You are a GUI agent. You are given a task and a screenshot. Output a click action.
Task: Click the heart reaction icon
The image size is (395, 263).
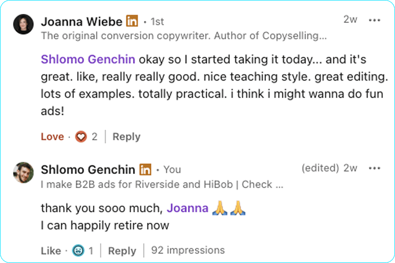coord(81,137)
